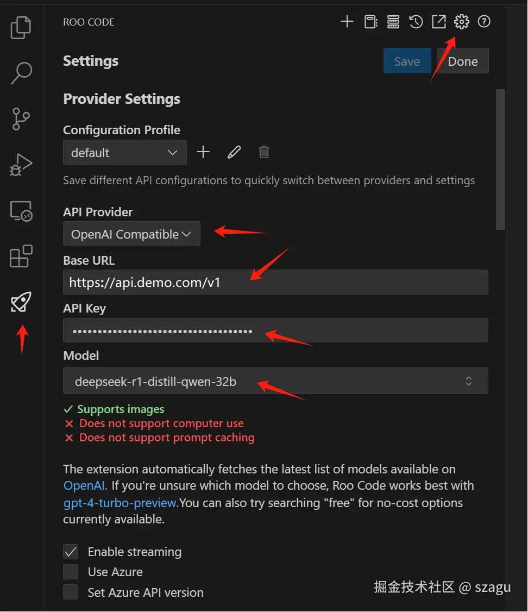Image resolution: width=528 pixels, height=612 pixels.
Task: Open the Source Control view
Action: (x=21, y=118)
